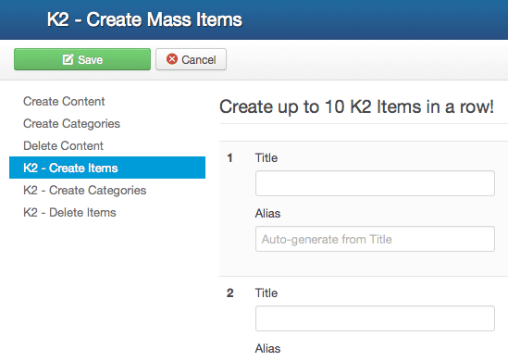Image resolution: width=508 pixels, height=361 pixels.
Task: Click the Title label of item 1
Action: 266,157
